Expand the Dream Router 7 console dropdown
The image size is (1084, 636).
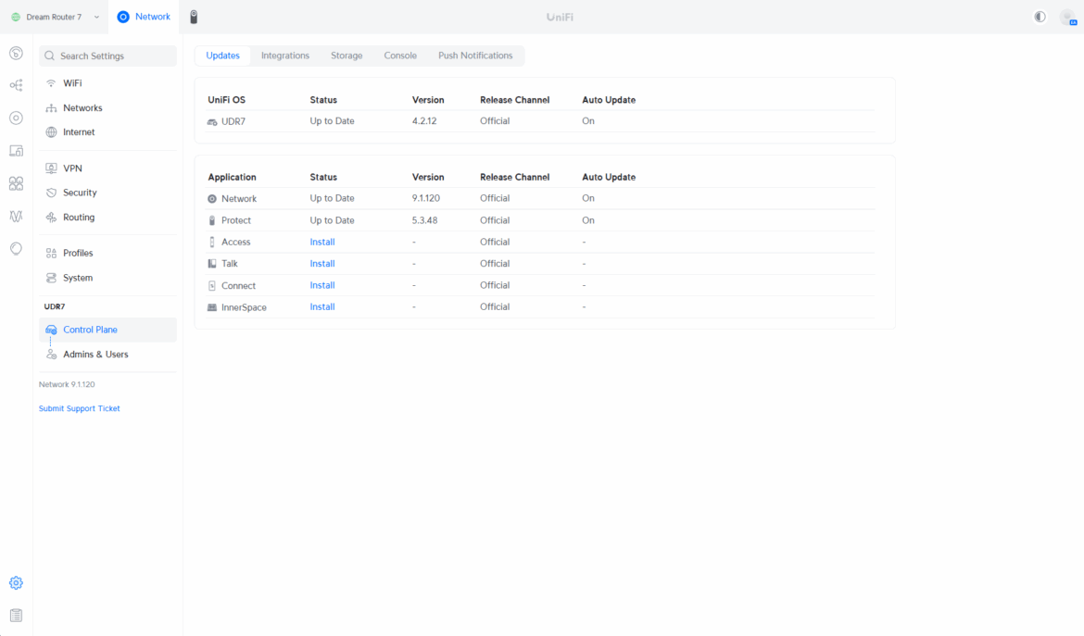pos(56,18)
